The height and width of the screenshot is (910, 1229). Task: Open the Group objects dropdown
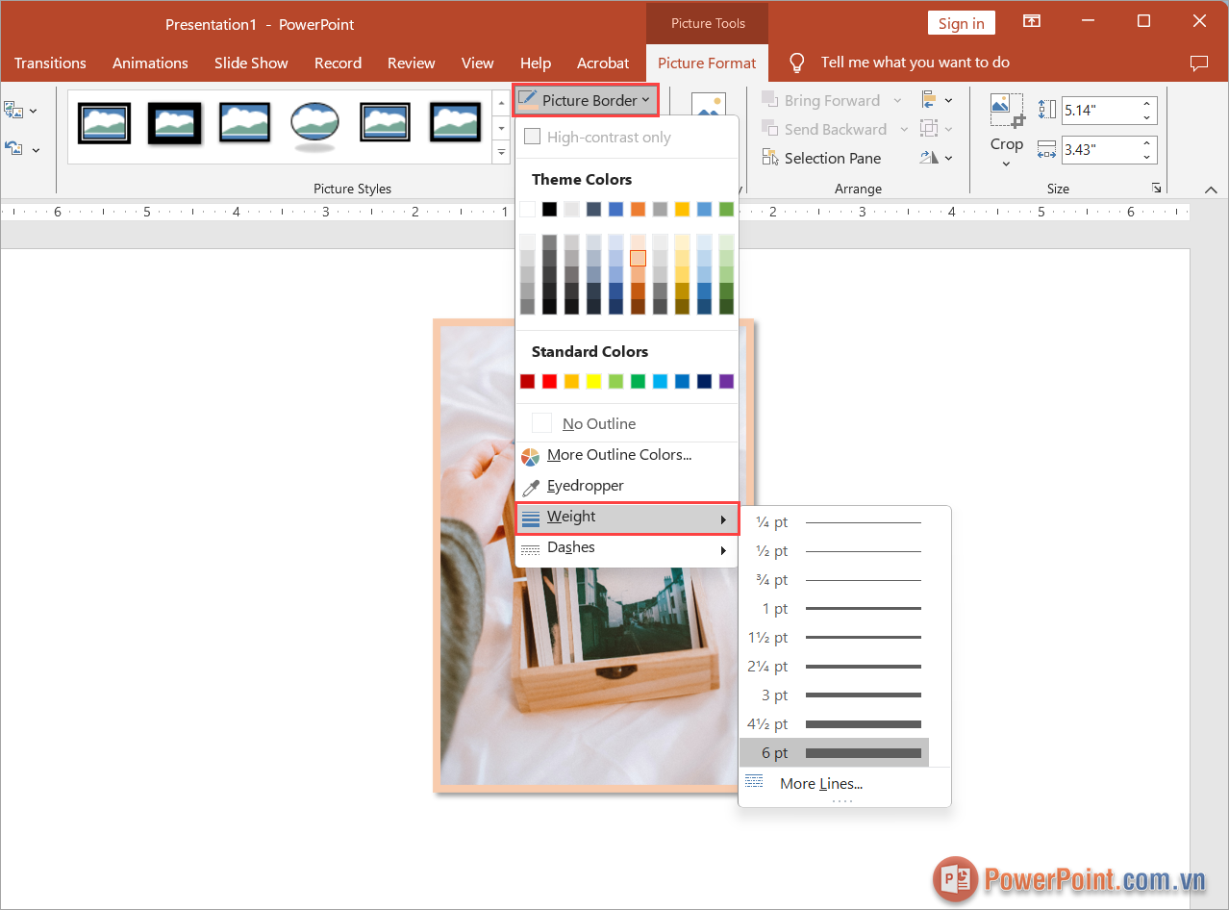[x=937, y=129]
